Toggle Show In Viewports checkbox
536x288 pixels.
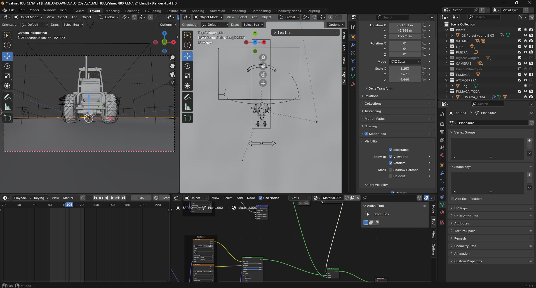tap(391, 157)
